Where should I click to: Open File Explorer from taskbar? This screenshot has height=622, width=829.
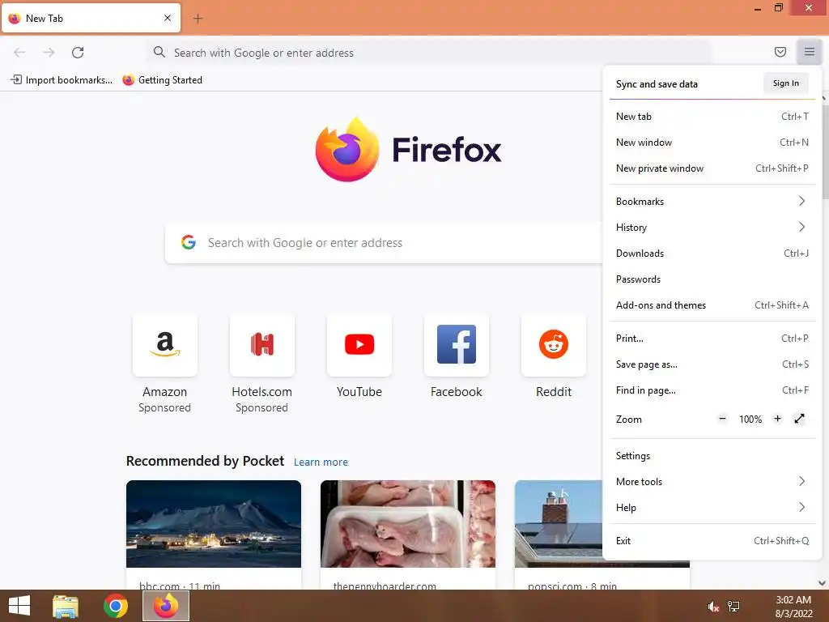(x=66, y=606)
